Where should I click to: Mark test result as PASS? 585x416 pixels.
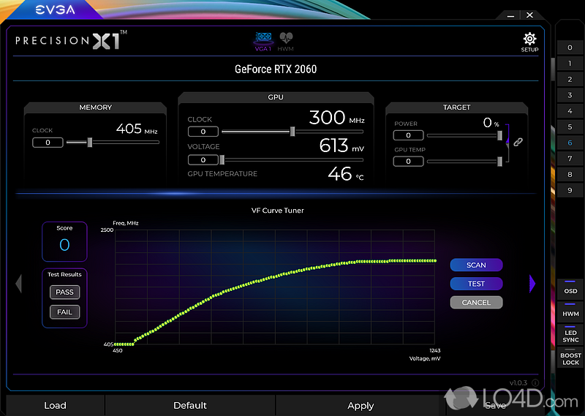click(64, 292)
